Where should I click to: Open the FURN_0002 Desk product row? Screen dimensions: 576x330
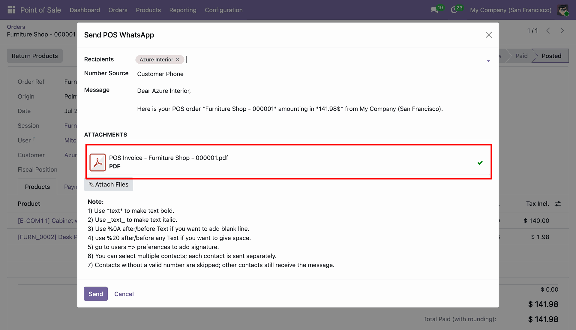coord(47,237)
